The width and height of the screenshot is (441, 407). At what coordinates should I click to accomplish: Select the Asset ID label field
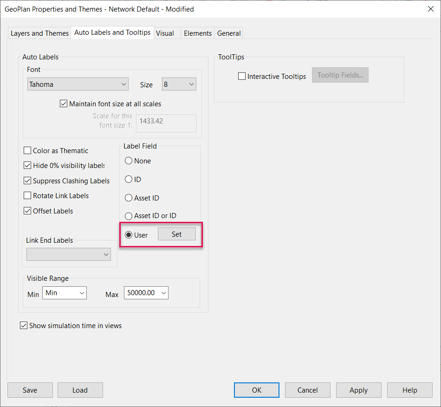click(x=128, y=198)
